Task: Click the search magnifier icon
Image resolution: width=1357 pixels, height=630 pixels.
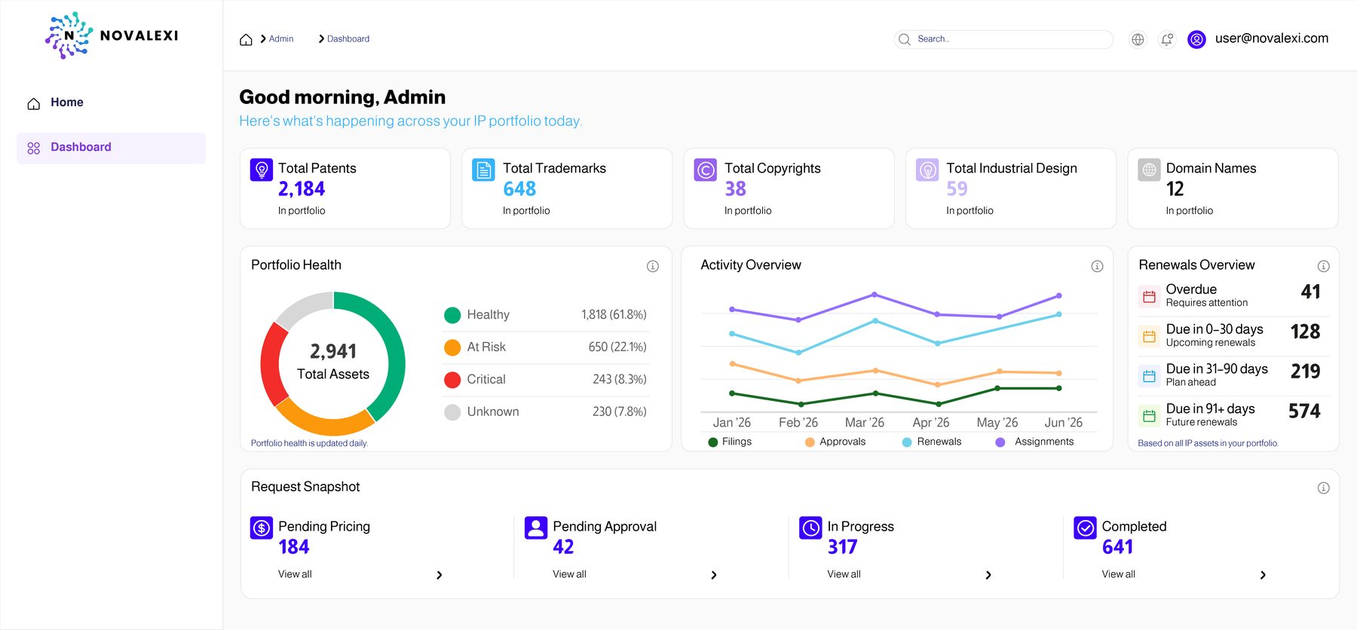Action: pos(905,39)
